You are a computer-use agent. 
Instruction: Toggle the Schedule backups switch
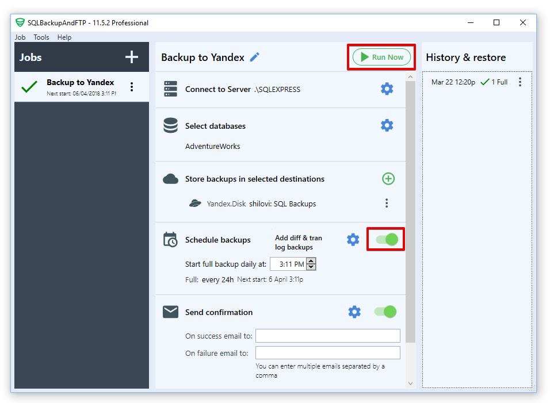tap(387, 240)
